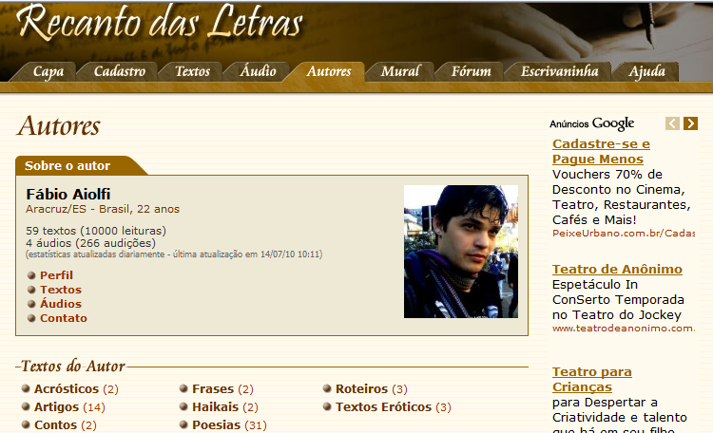Click the Recanto das Letras logo
Screen dimensions: 713x433
click(160, 23)
